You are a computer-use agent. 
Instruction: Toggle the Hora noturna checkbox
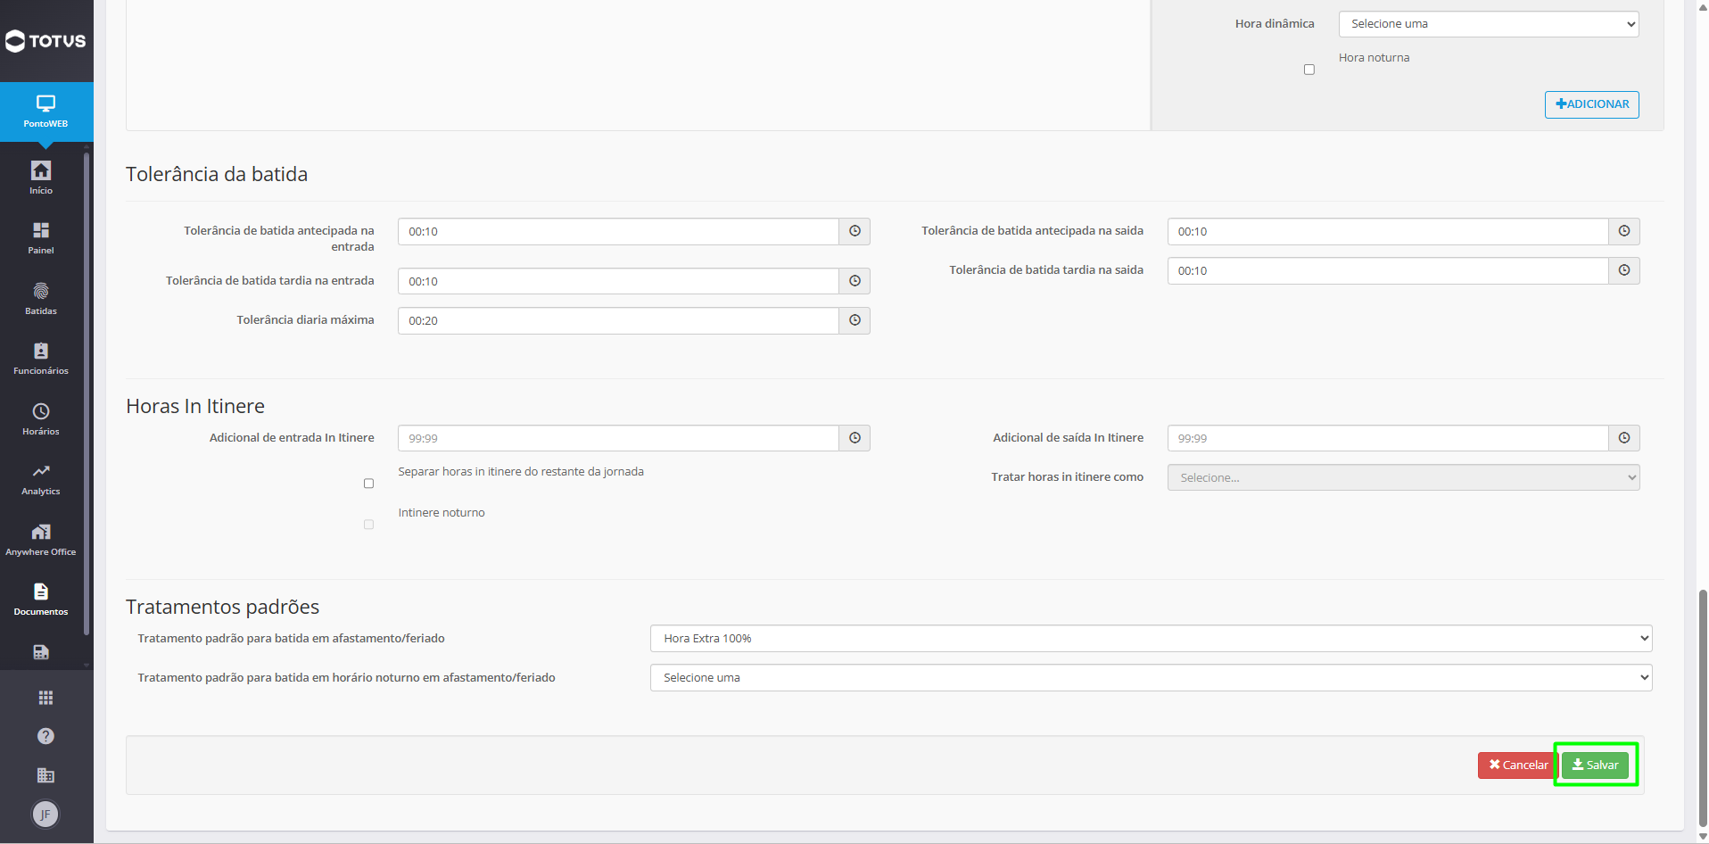[1309, 70]
